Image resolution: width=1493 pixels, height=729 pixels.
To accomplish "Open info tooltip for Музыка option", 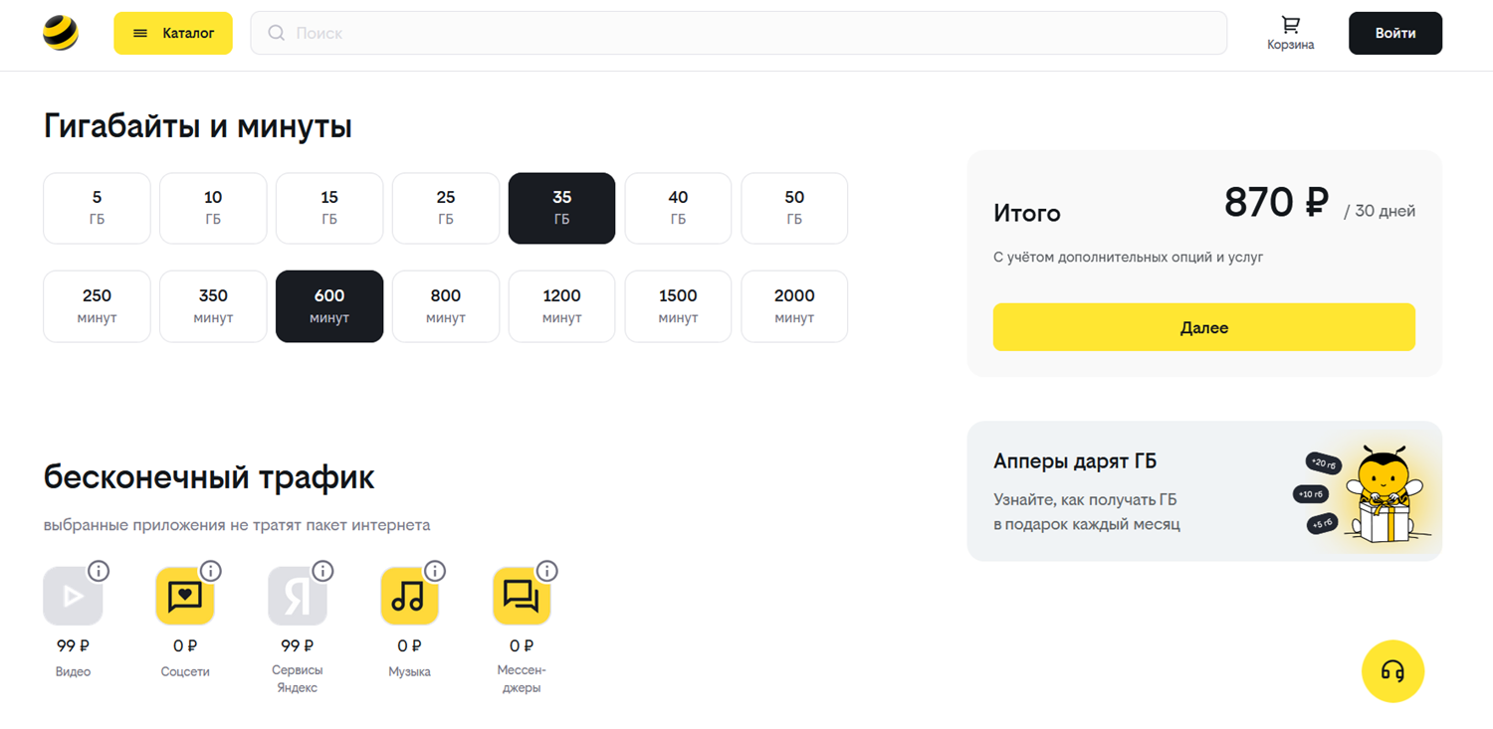I will (x=435, y=571).
